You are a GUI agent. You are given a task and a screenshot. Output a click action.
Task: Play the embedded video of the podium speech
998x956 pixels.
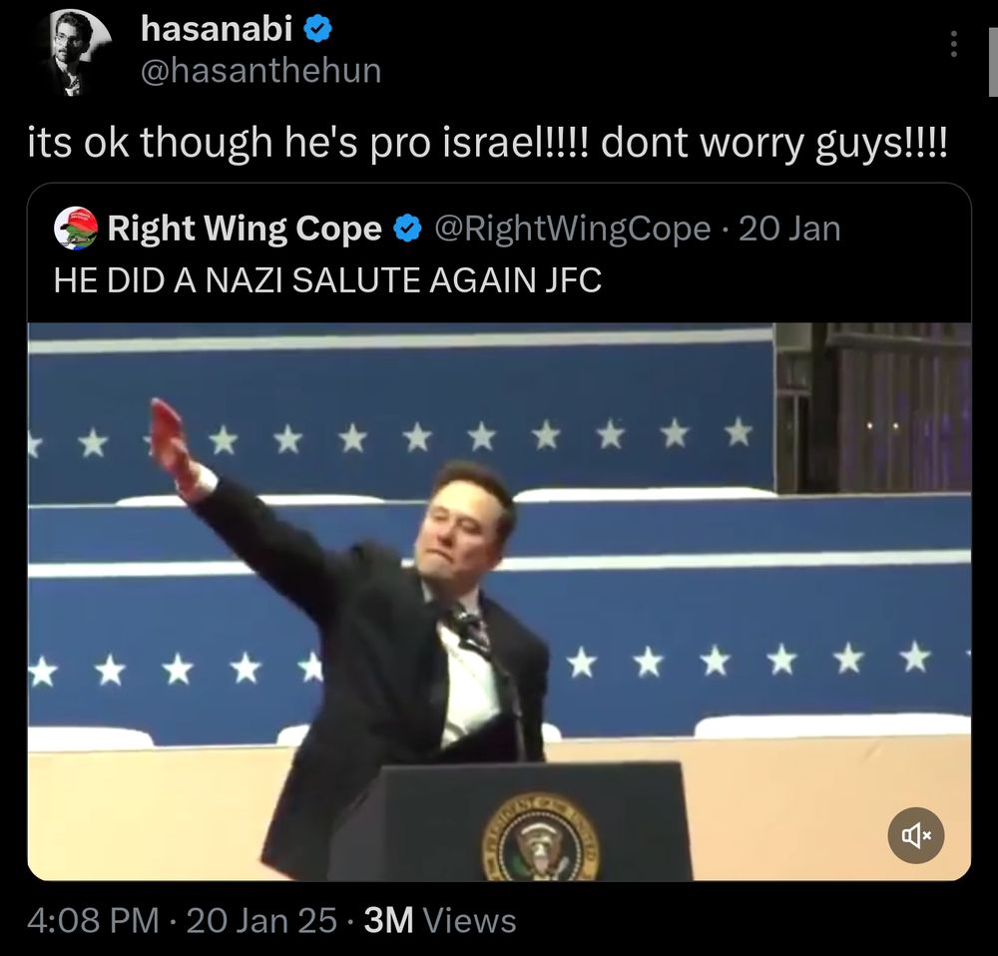pos(499,602)
